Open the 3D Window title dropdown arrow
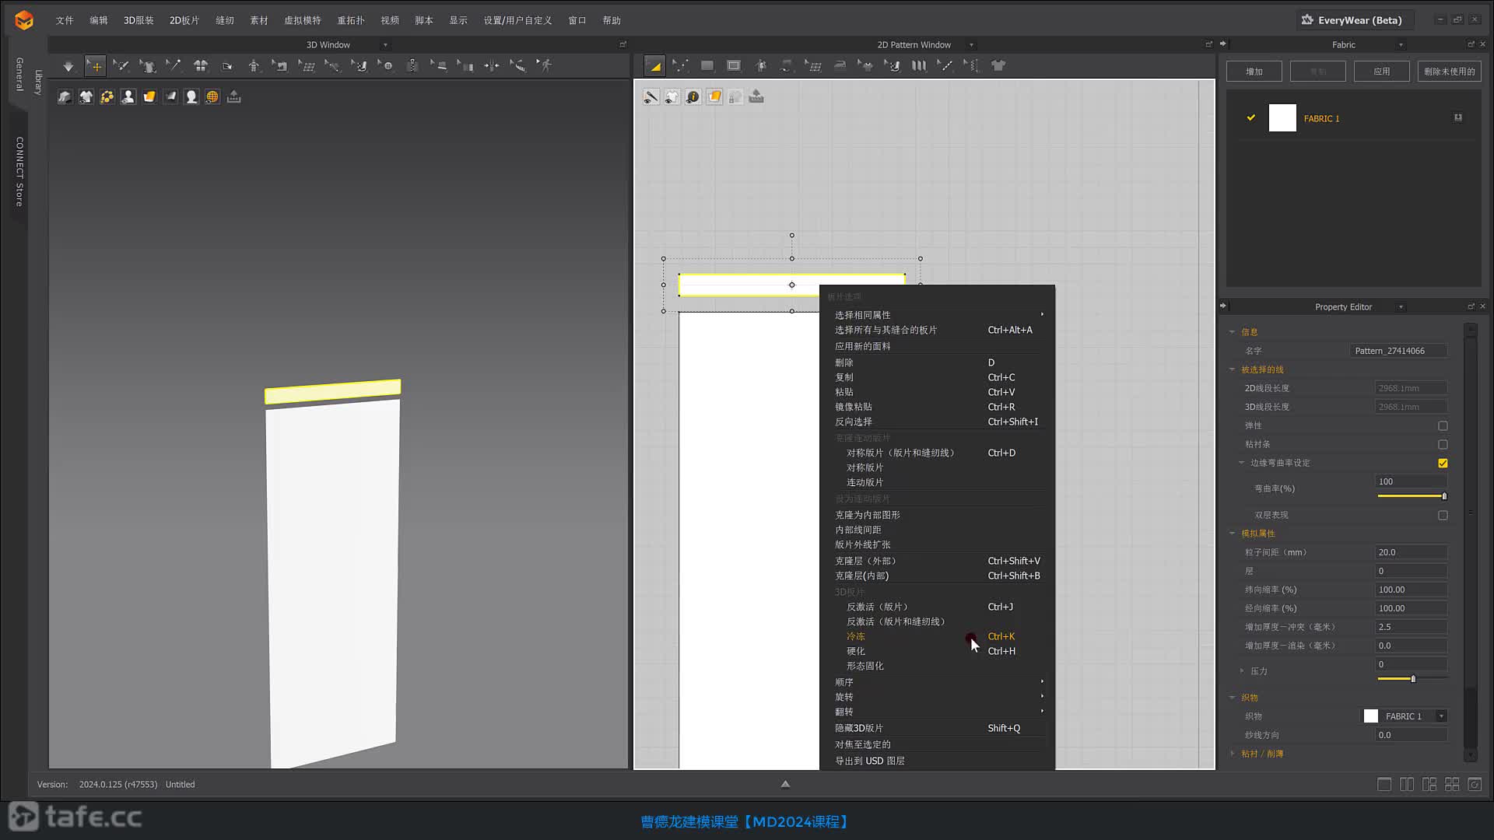1494x840 pixels. click(385, 45)
